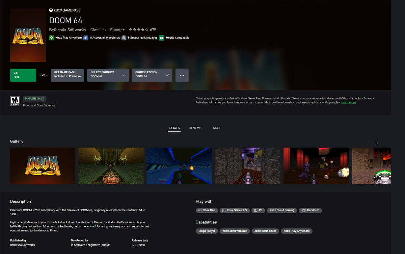This screenshot has height=254, width=405.
Task: Click the Xbox cloud saves chip
Action: click(265, 231)
